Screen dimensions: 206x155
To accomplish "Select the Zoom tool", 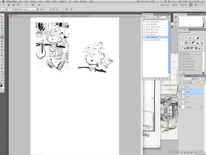I will [2, 80].
